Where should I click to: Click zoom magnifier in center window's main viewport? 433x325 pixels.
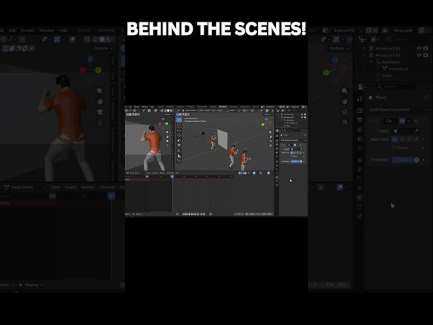click(271, 133)
